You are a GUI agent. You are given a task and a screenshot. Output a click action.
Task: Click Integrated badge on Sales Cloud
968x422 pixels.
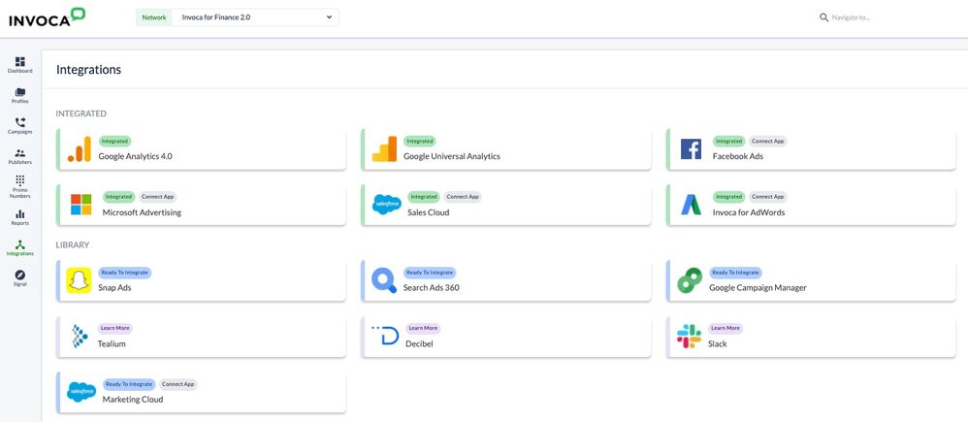click(x=424, y=197)
